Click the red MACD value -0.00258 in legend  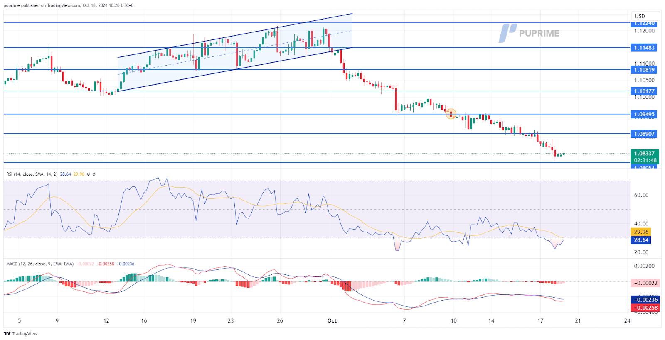(105, 264)
